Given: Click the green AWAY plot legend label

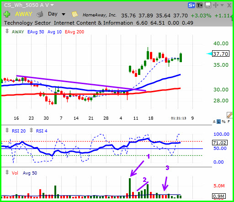Looking at the screenshot, I should [18, 32].
